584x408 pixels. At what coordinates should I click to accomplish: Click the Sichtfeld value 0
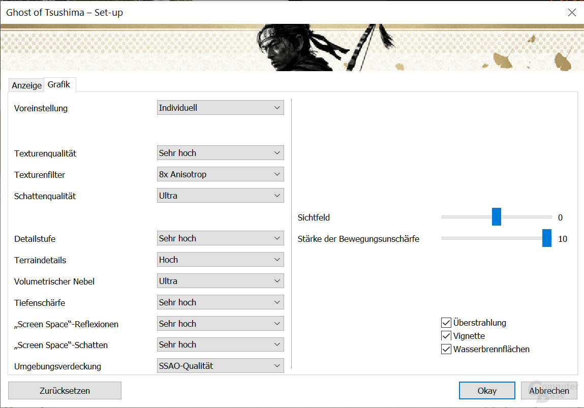pos(560,218)
